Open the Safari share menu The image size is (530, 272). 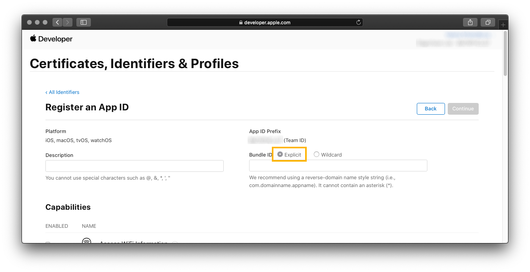pos(470,22)
